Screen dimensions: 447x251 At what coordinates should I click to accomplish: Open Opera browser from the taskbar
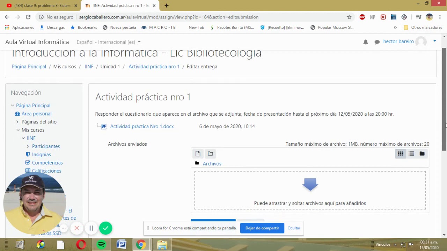pyautogui.click(x=81, y=245)
